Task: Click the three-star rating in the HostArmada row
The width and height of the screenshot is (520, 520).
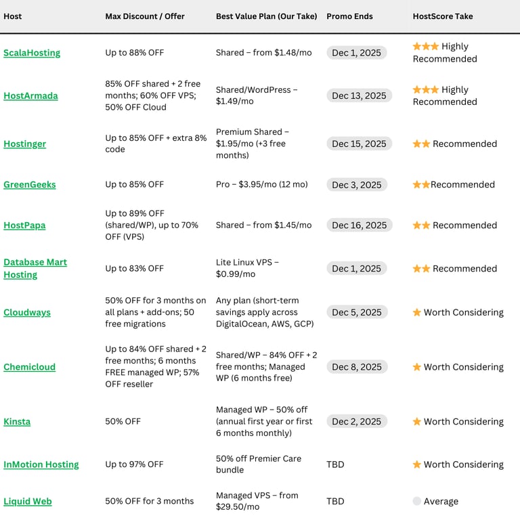Action: (x=425, y=89)
